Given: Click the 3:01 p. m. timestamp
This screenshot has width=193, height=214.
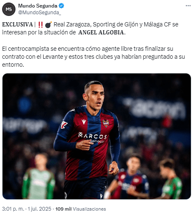Looking at the screenshot, I should (x=13, y=209).
